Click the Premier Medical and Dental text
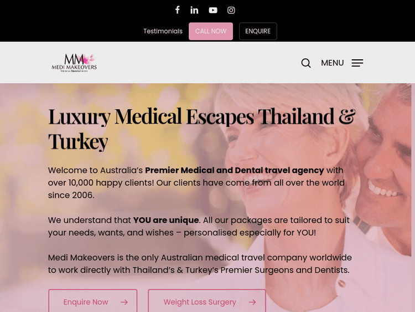415x312 pixels. (x=234, y=170)
